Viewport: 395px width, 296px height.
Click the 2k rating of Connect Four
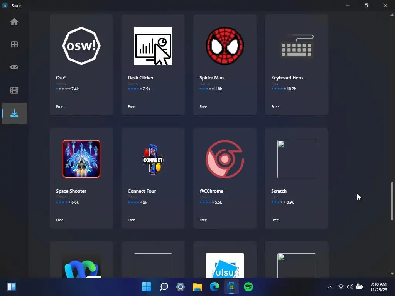coord(138,202)
